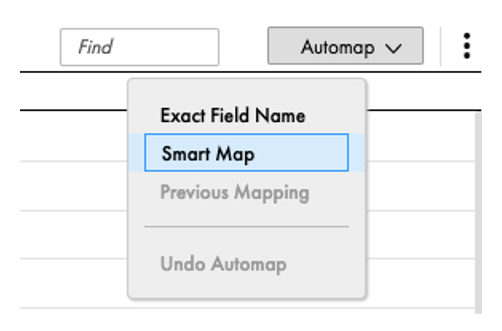Click inside the Find search box
This screenshot has width=502, height=331.
[139, 47]
